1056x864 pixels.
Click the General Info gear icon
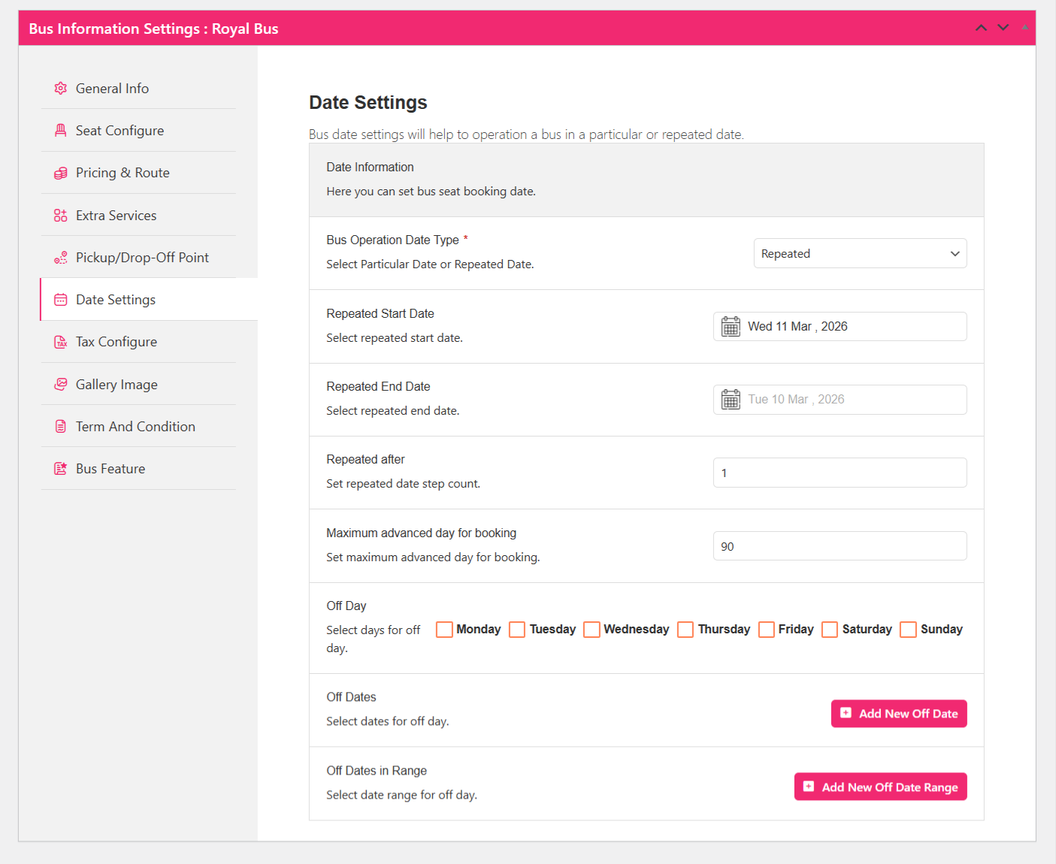click(x=61, y=89)
